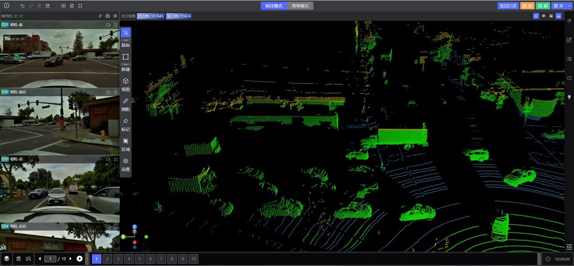
Task: Click the orange 退出 exit button
Action: point(527,6)
